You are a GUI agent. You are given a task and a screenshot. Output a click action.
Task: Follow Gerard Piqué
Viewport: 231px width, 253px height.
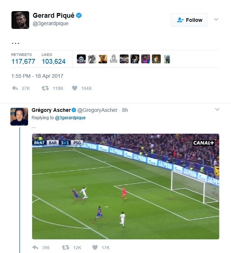(189, 20)
